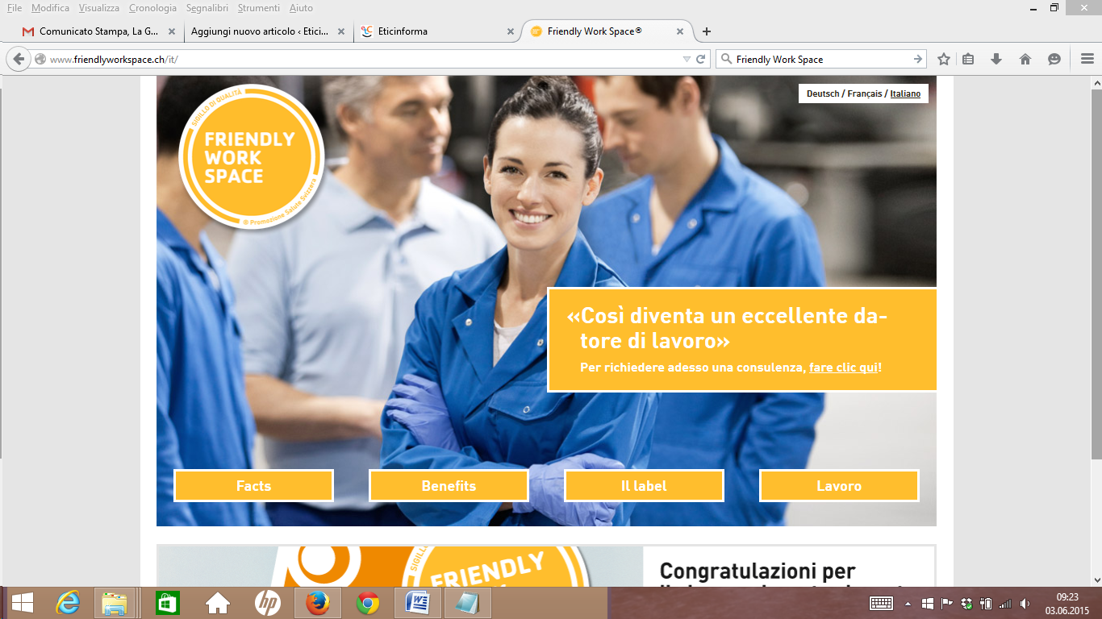Switch site language to Deutsch
This screenshot has height=619, width=1102.
(823, 93)
